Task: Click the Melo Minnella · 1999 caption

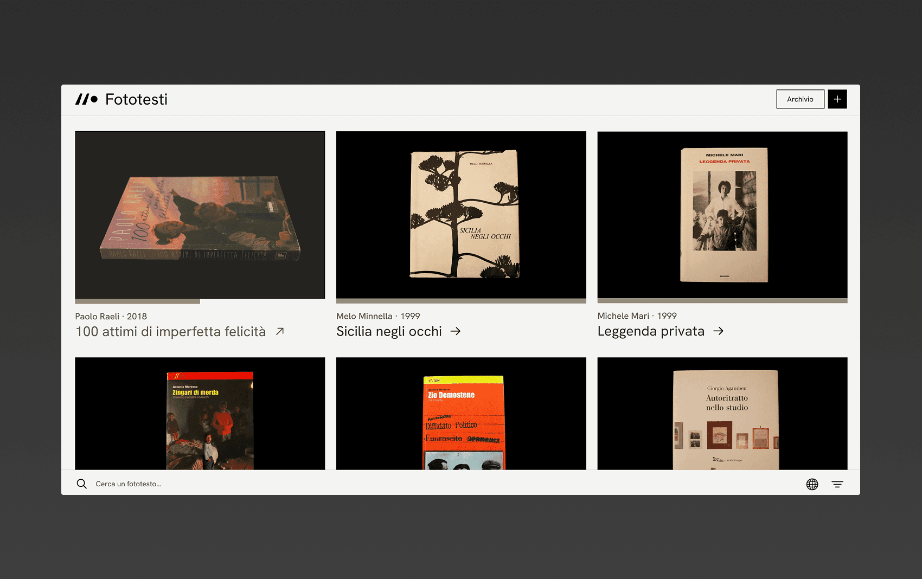Action: (378, 316)
